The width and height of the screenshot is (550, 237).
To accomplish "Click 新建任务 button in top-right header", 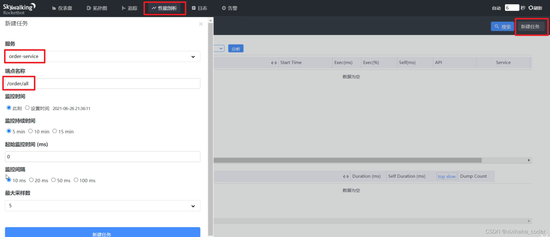I will (530, 27).
